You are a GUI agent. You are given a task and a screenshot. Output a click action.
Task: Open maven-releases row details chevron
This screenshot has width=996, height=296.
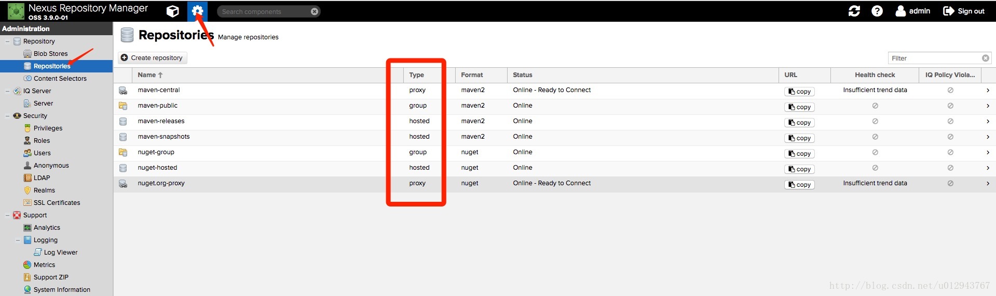[x=988, y=121]
